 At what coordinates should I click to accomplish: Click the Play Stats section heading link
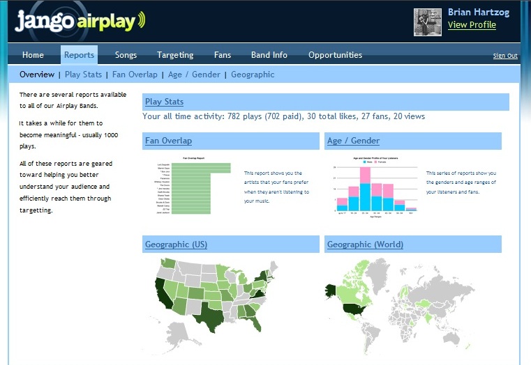[164, 102]
